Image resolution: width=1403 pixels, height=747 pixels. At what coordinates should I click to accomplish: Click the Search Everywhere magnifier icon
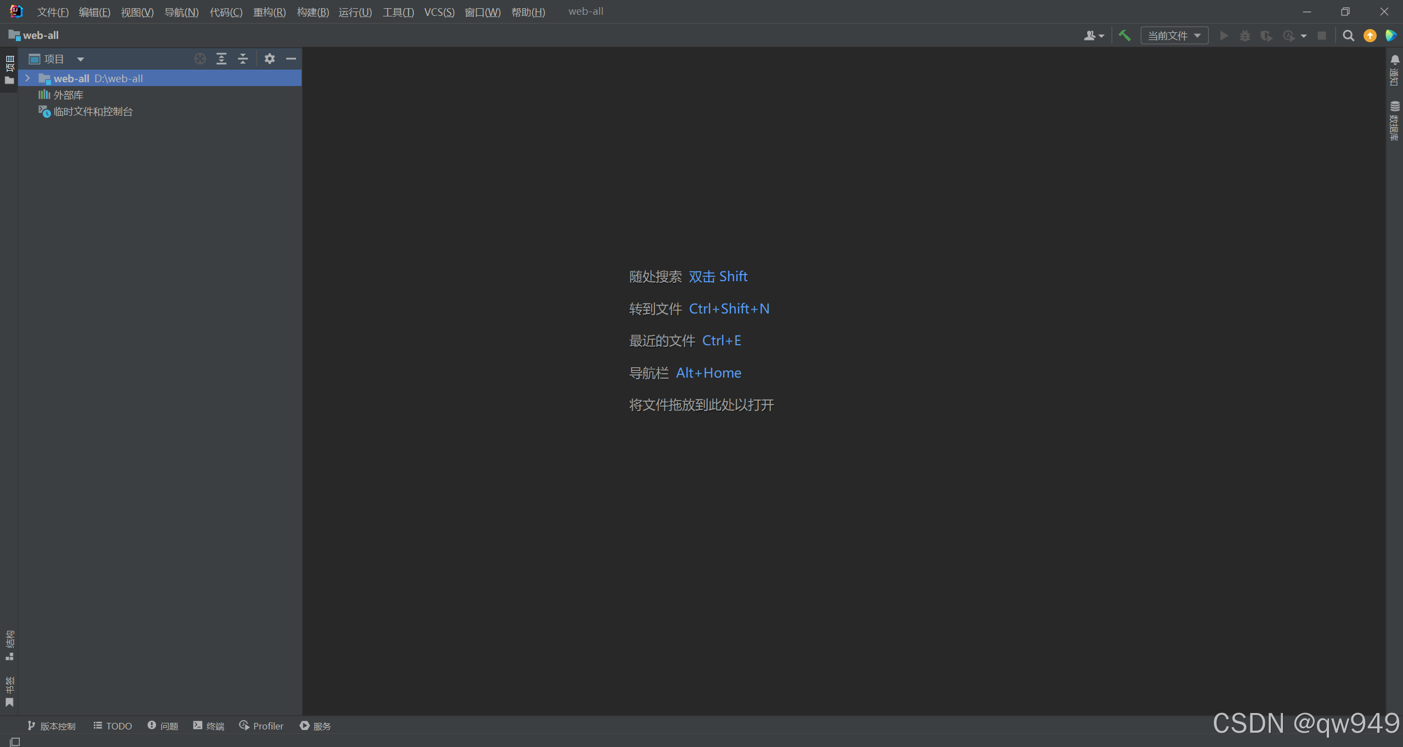[1348, 36]
